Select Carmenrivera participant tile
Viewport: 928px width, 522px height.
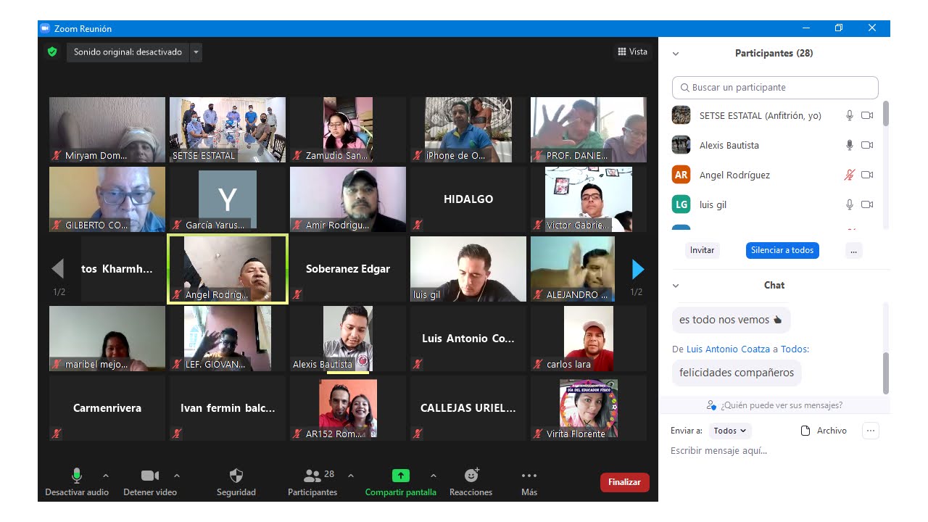(x=107, y=408)
